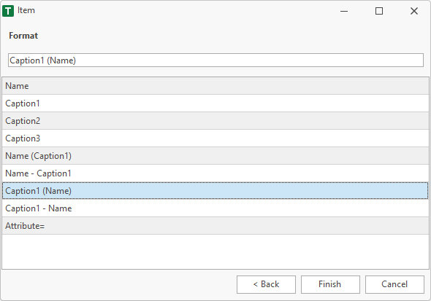Close the Item dialog window
Screen dimensions: 431x301
(414, 11)
